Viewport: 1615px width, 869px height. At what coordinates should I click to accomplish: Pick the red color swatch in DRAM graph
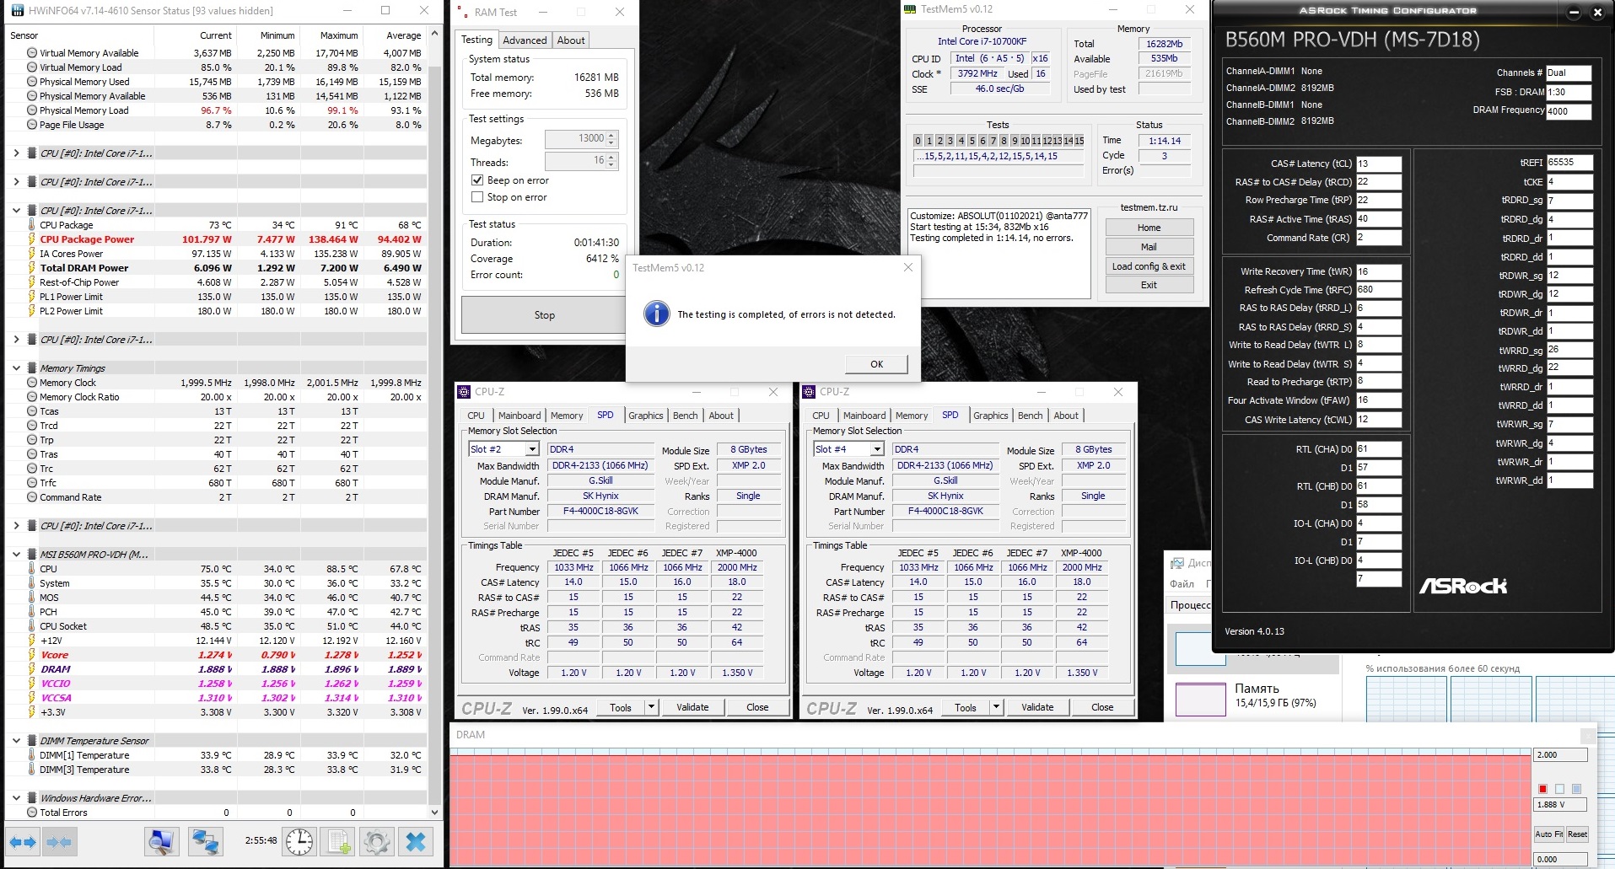tap(1542, 789)
